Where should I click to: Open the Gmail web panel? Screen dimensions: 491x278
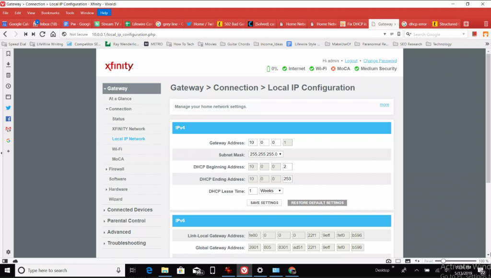point(9,129)
